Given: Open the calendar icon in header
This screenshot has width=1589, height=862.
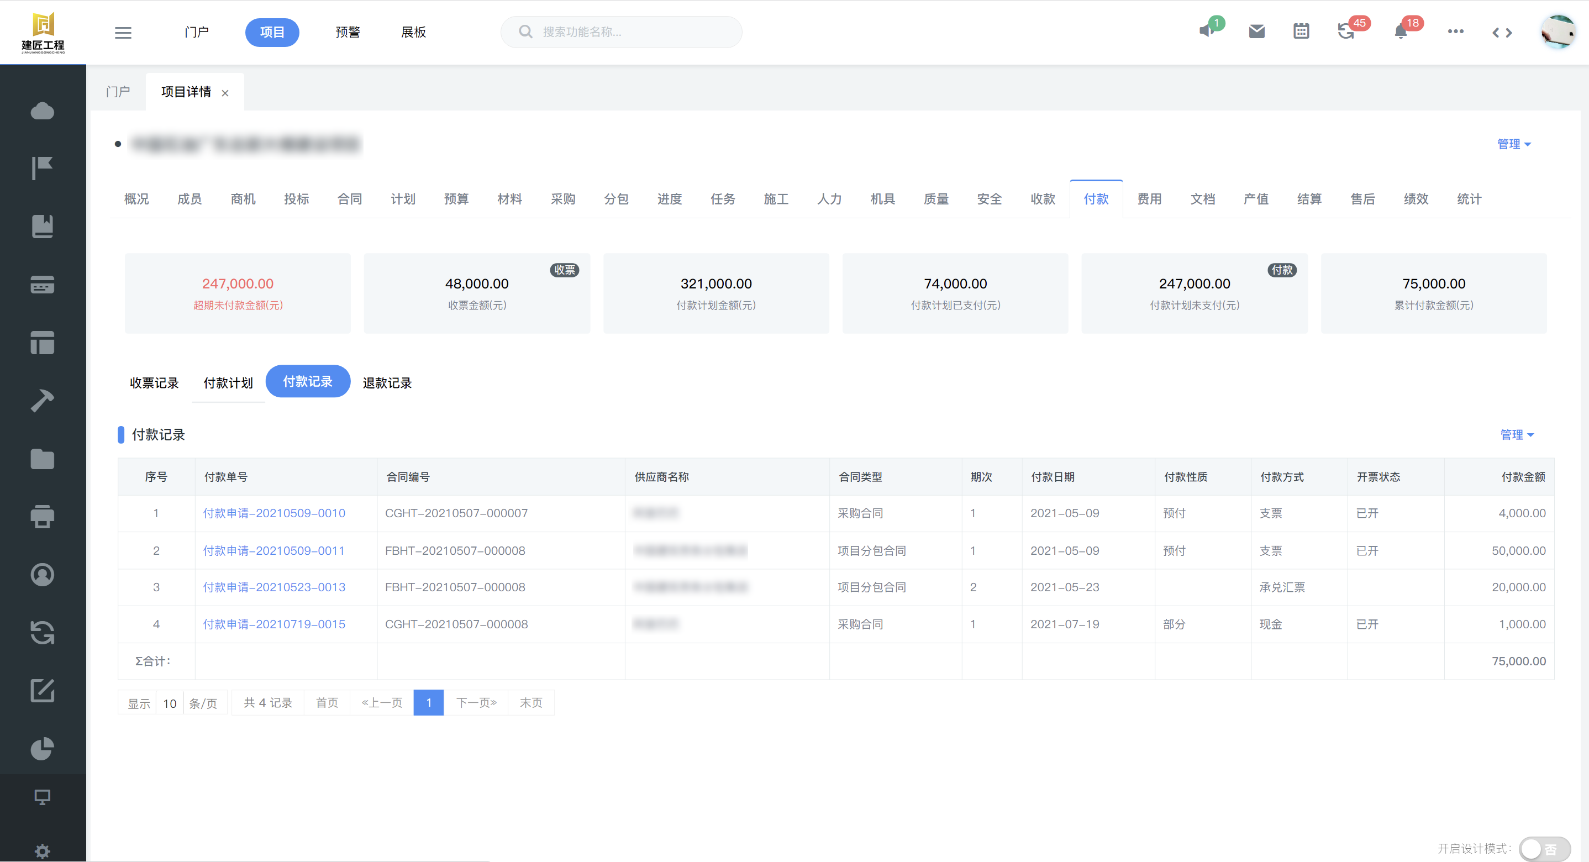Looking at the screenshot, I should click(1301, 31).
